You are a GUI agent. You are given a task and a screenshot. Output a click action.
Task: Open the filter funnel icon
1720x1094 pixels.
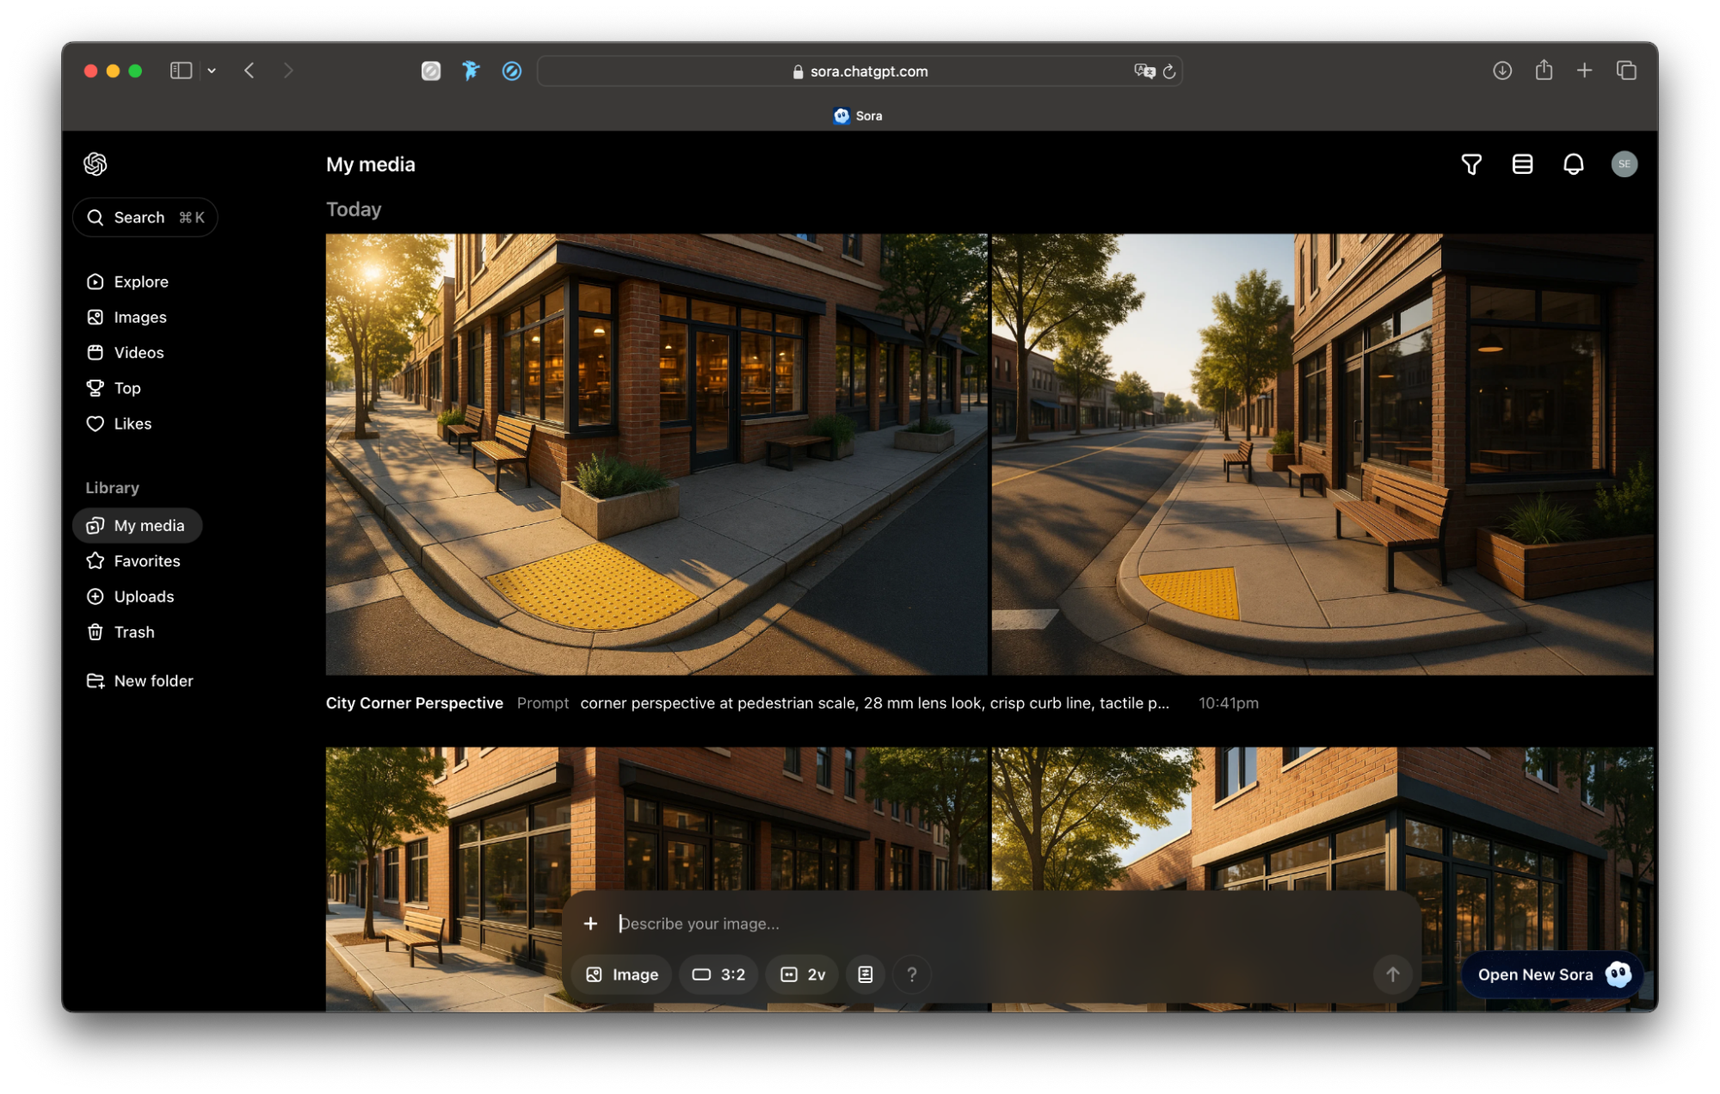1471,164
